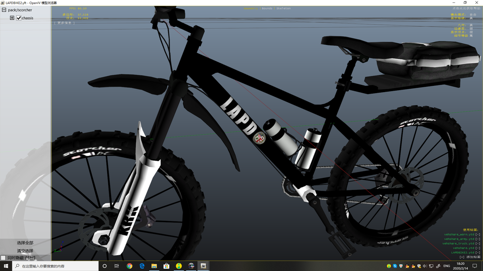Toggle 显示格线 show grid setting
Viewport: 483px width, 271px height.
tap(471, 18)
